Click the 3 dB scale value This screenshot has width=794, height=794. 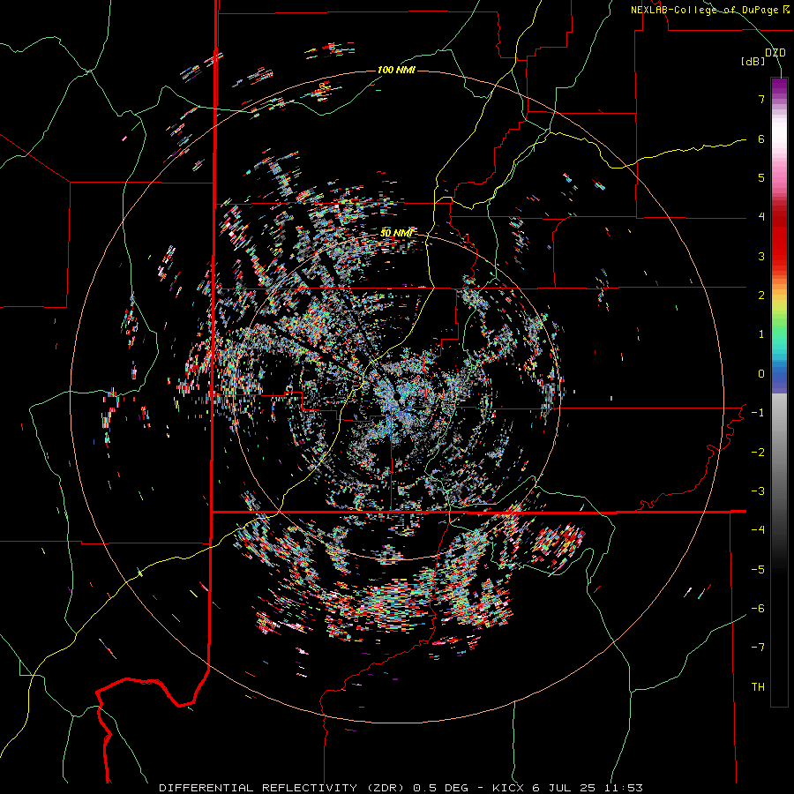coord(761,256)
